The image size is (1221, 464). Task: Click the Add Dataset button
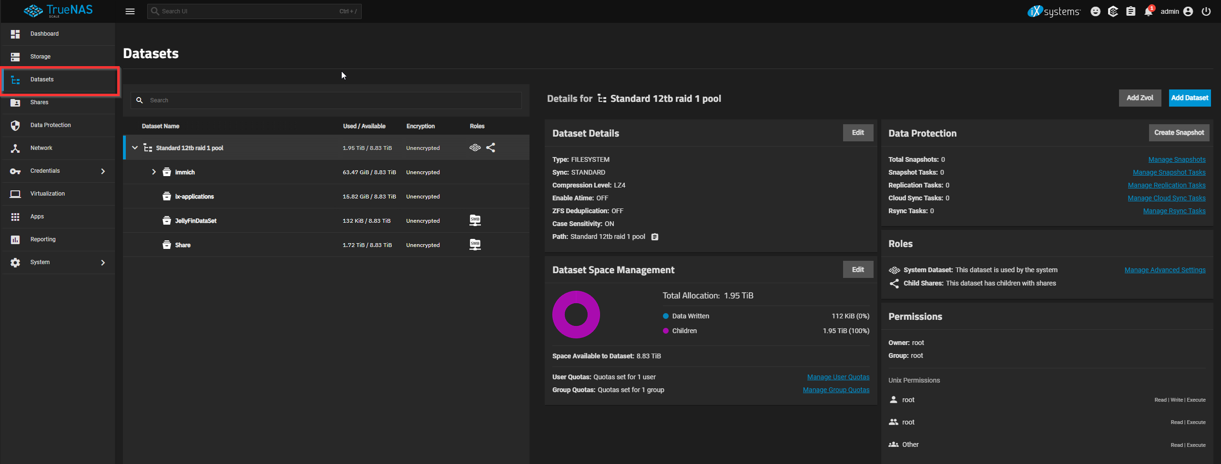(x=1189, y=98)
